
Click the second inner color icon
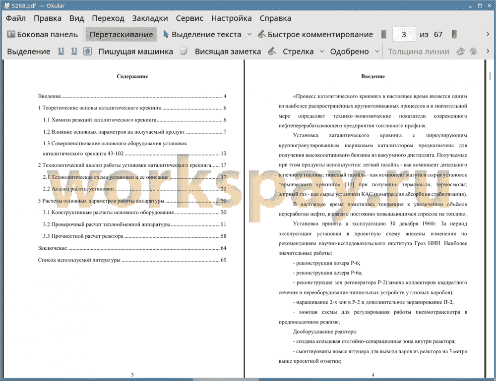tap(474, 51)
